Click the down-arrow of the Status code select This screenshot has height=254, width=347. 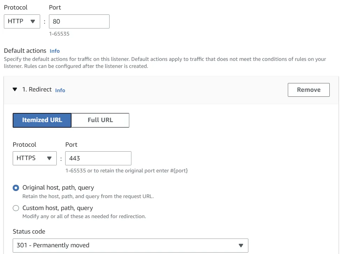tap(241, 246)
